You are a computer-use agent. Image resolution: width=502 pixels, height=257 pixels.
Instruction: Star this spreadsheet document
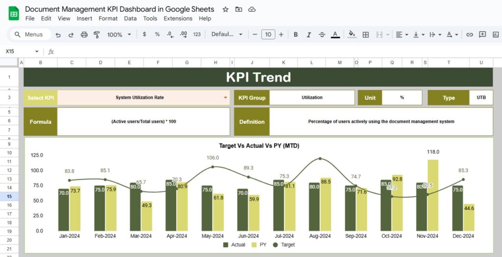pyautogui.click(x=226, y=9)
